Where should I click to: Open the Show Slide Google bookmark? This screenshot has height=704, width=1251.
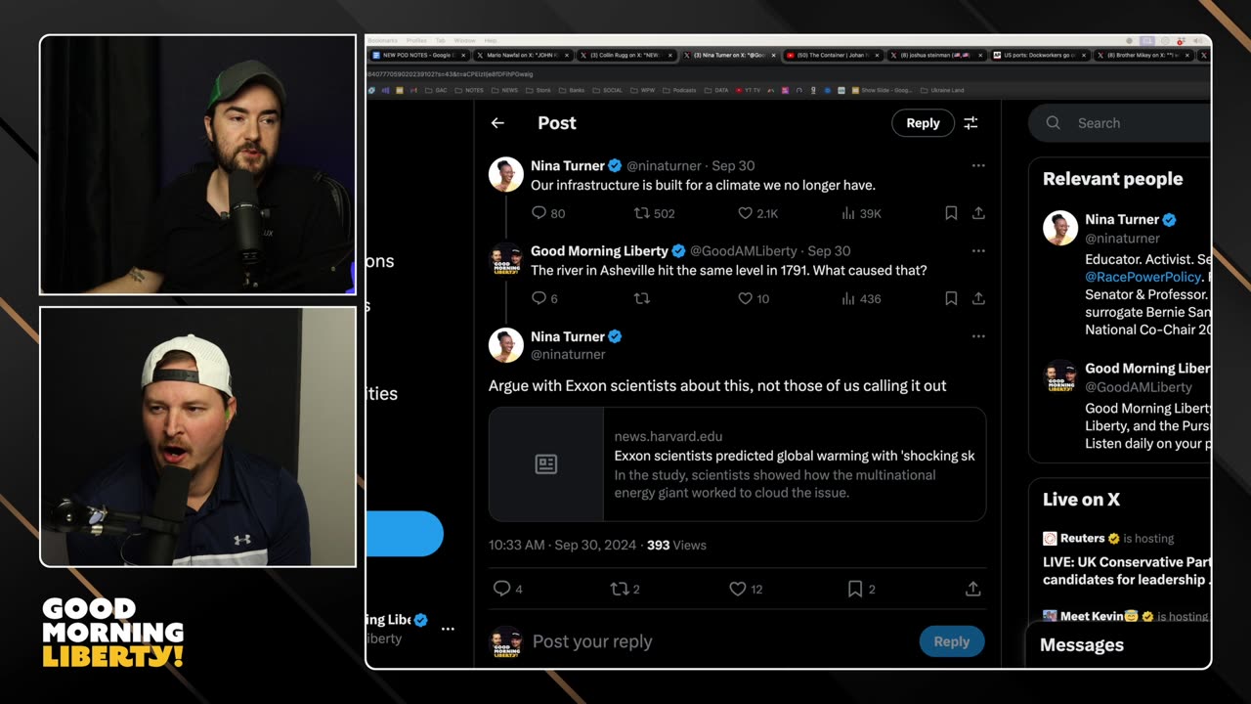tap(883, 90)
